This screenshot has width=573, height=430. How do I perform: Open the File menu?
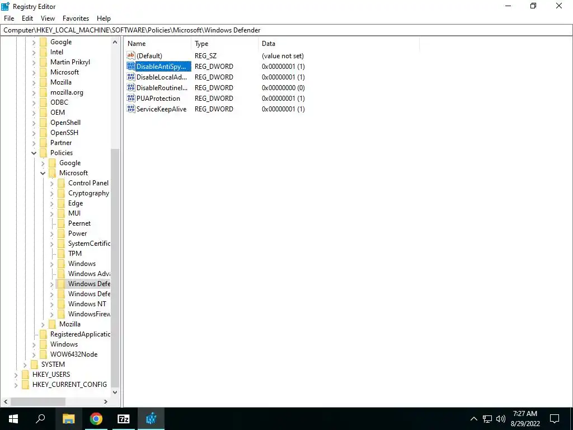coord(9,18)
